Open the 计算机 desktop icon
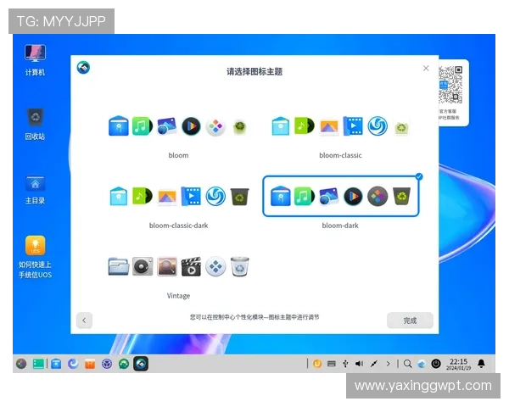This screenshot has height=407, width=509. [35, 60]
